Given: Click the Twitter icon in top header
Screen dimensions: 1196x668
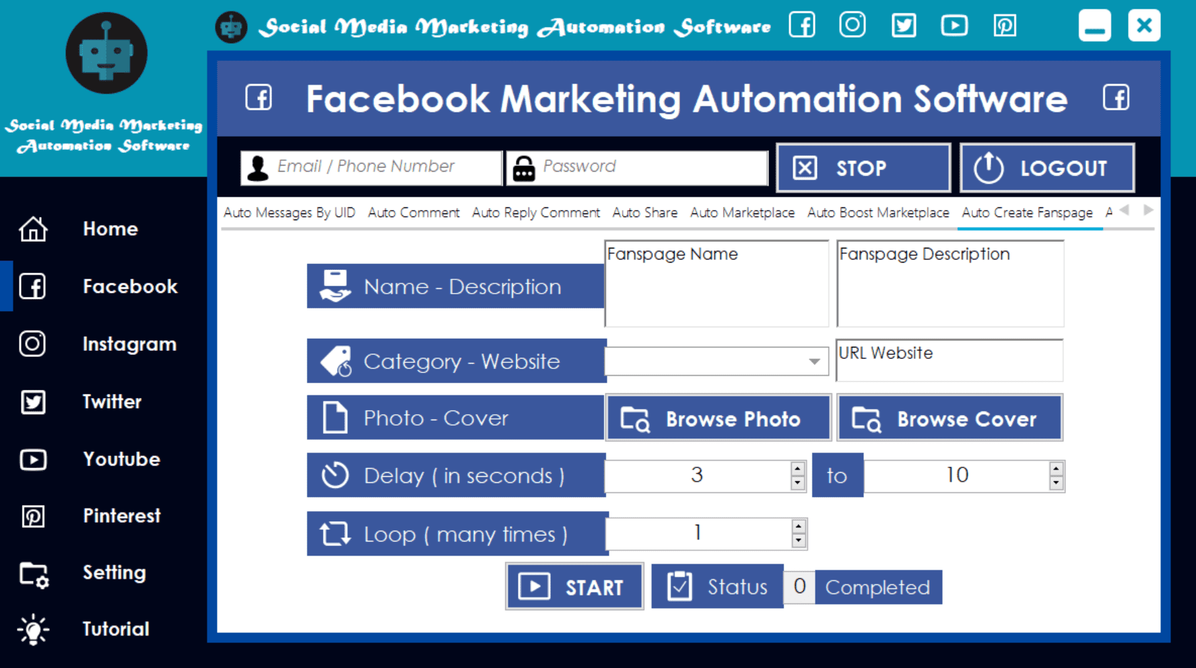Looking at the screenshot, I should click(903, 26).
